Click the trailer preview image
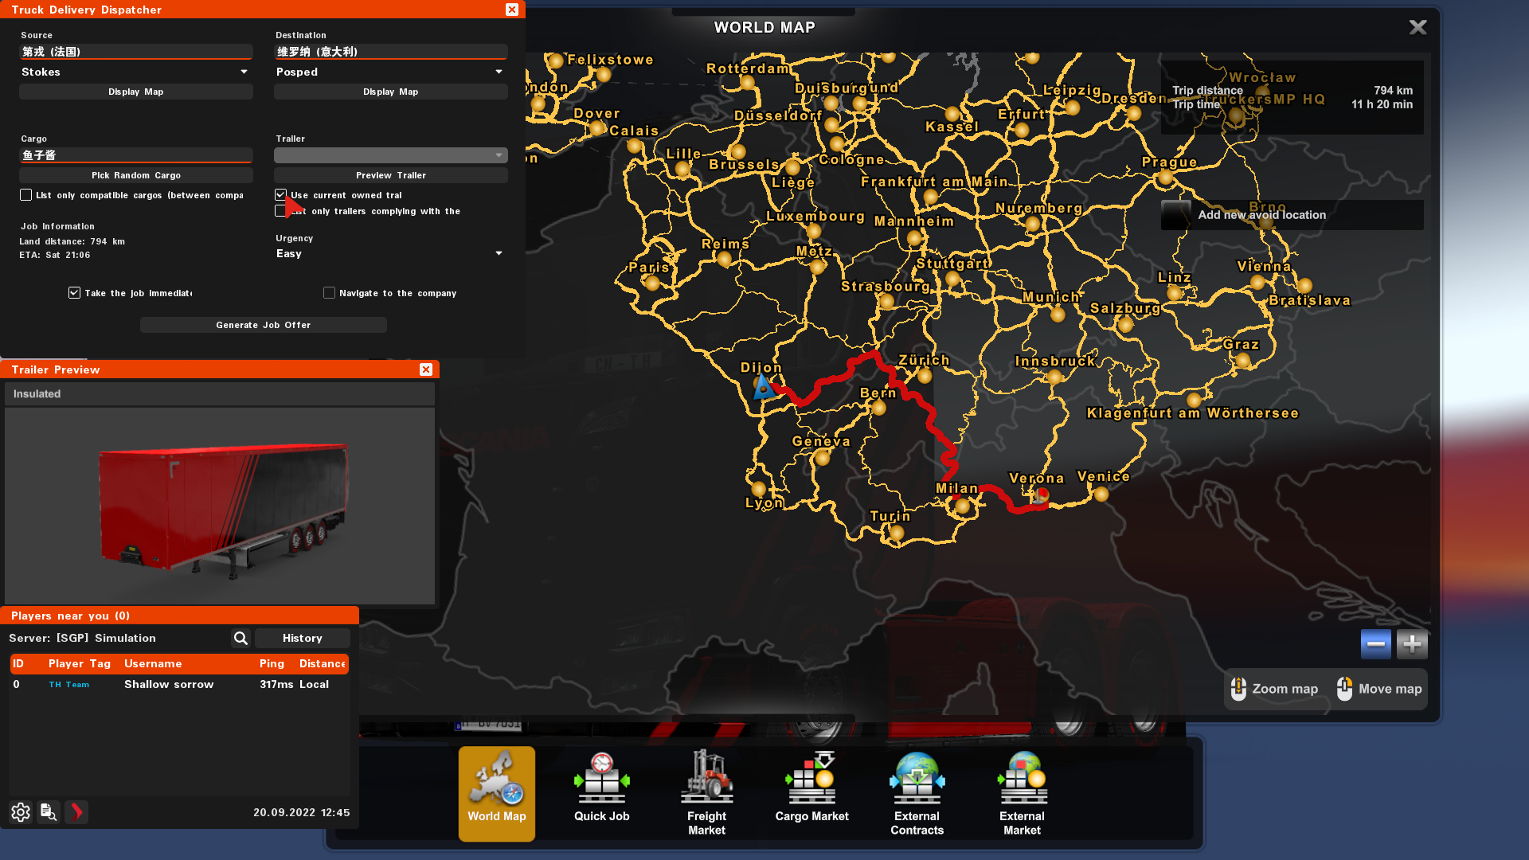1529x860 pixels. click(220, 506)
